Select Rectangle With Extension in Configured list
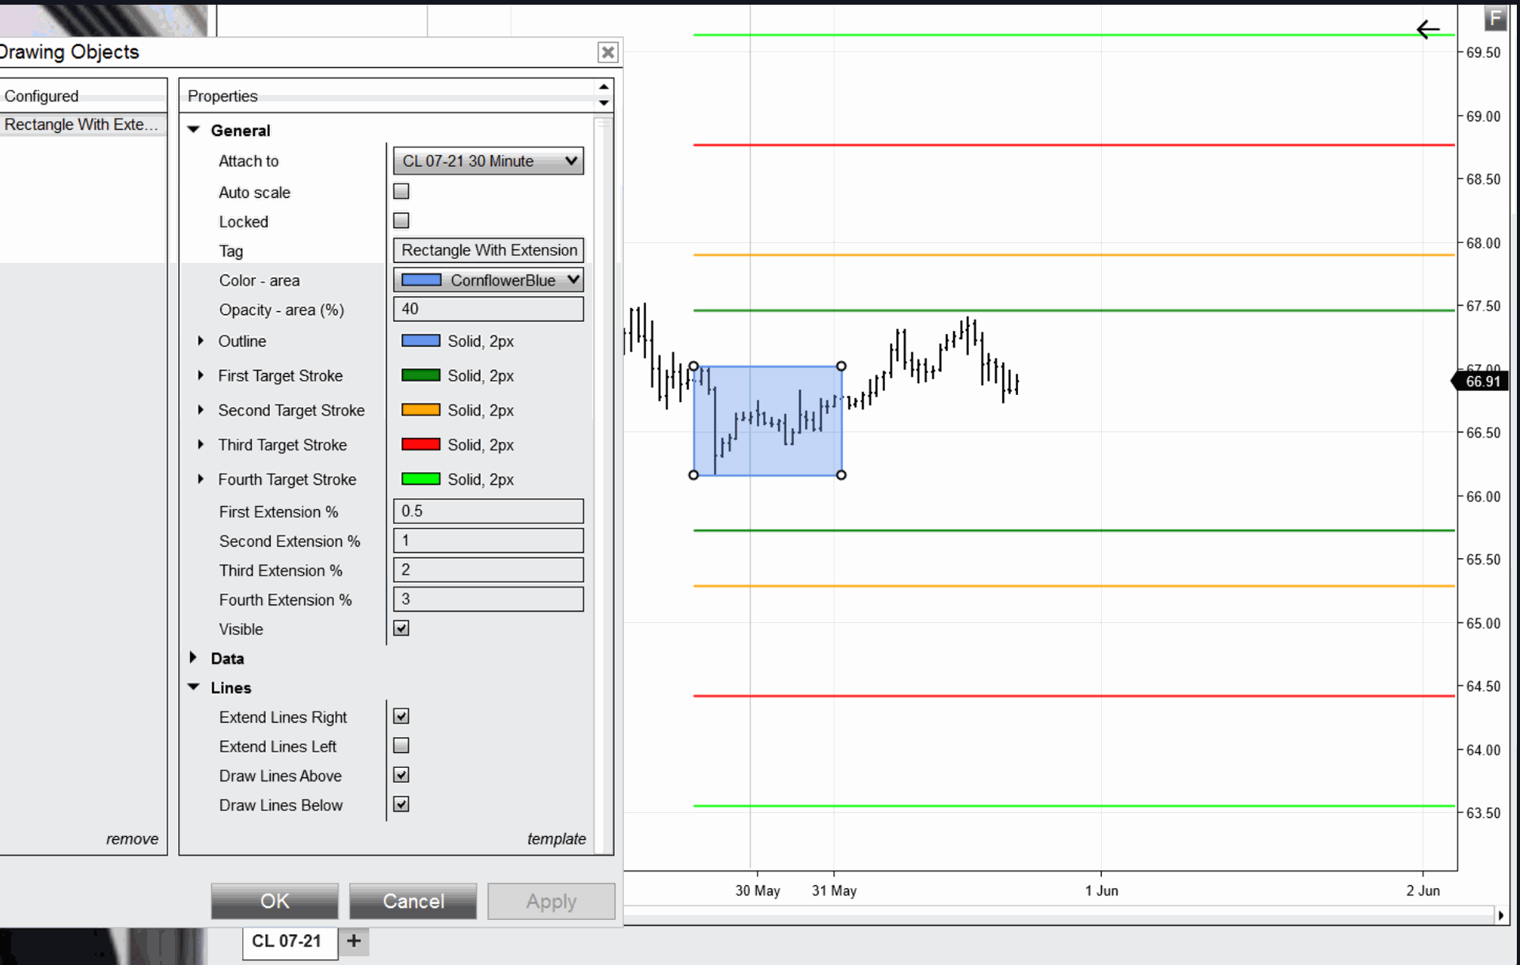Viewport: 1520px width, 965px height. pos(79,124)
